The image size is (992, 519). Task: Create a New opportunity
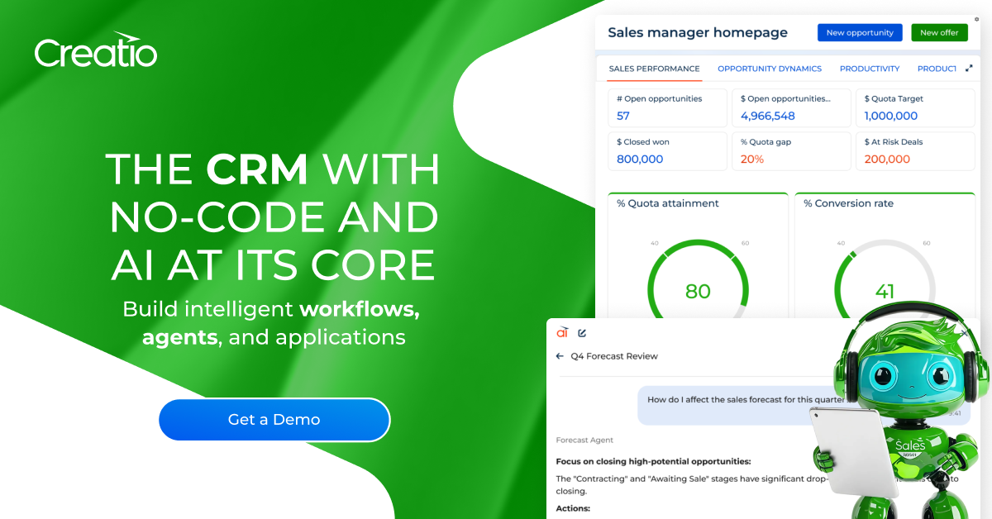tap(860, 32)
